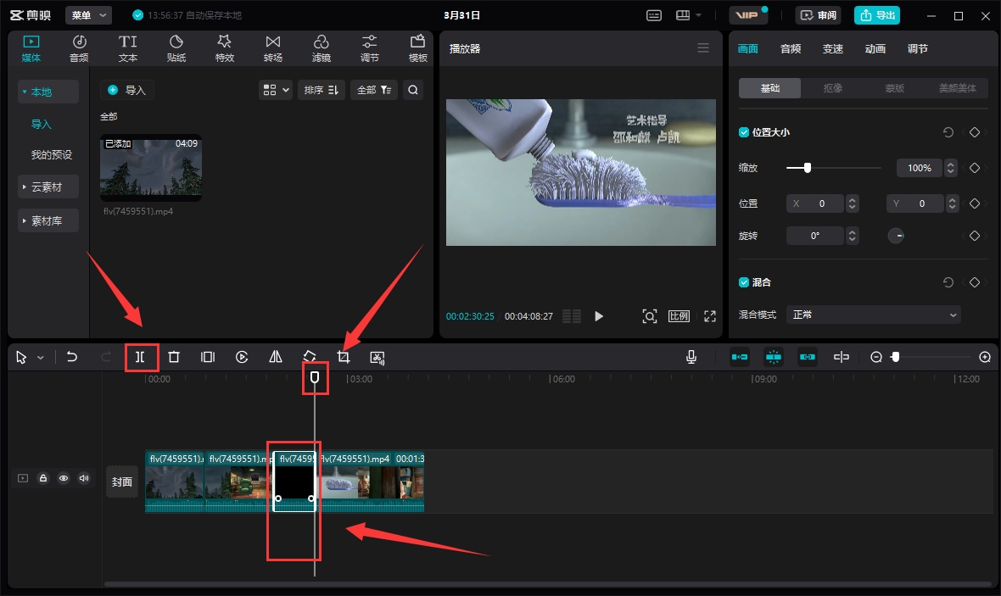Toggle the preview axis icon
Image resolution: width=1001 pixels, height=596 pixels.
click(x=842, y=357)
